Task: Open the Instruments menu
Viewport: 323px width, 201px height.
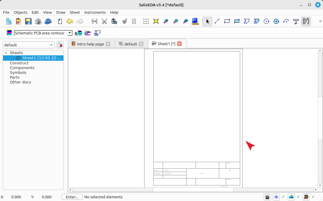Action: coord(95,12)
